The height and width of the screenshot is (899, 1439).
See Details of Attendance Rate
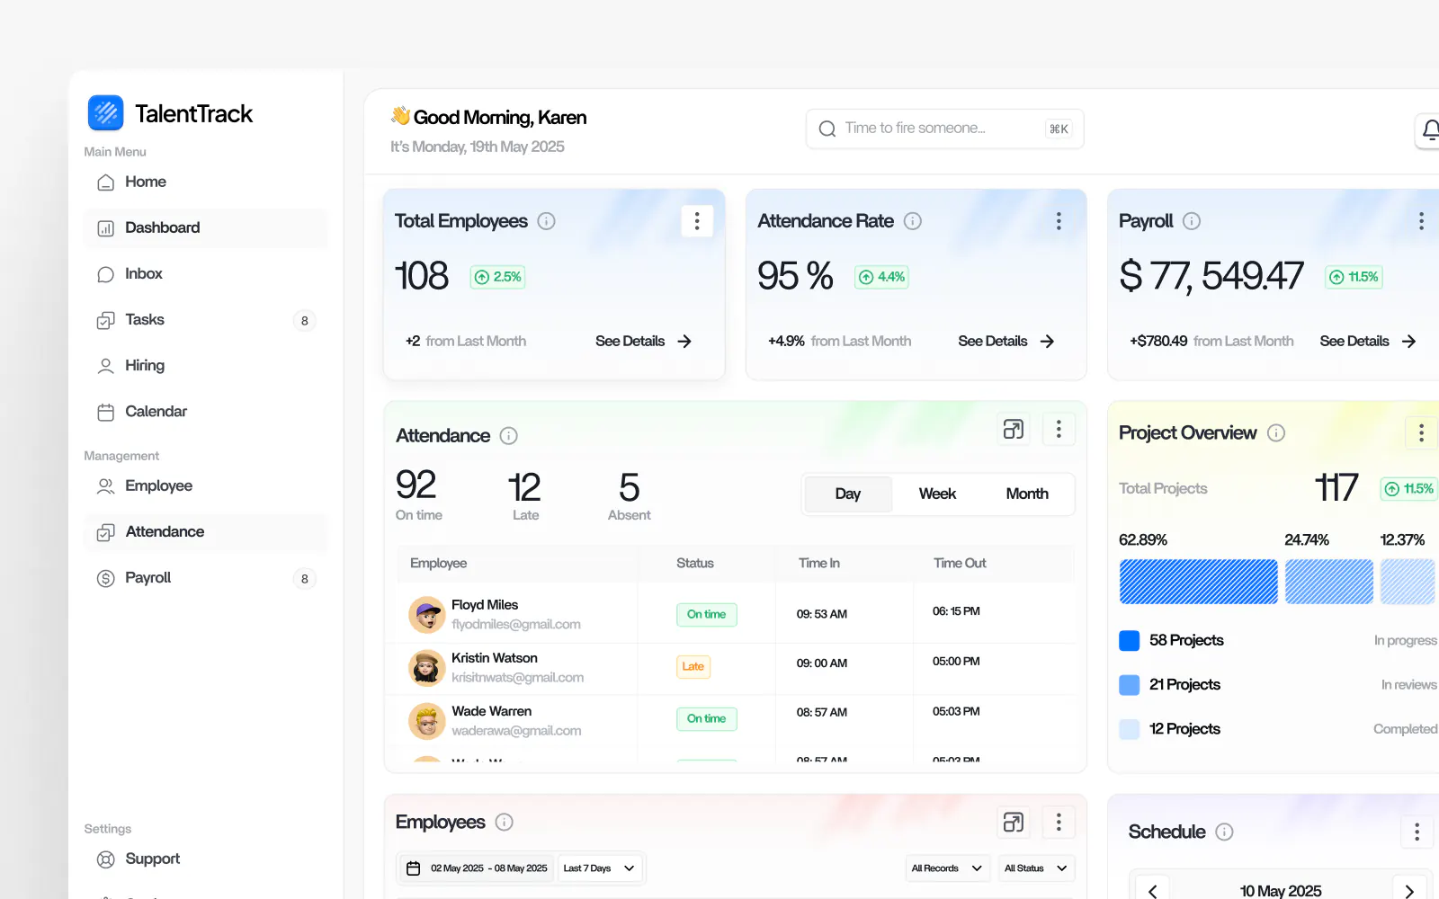[1006, 342]
